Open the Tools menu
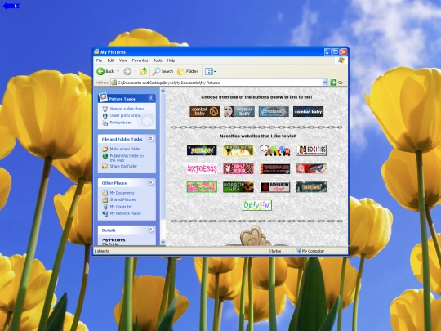Viewport: 441px width, 331px height. point(158,60)
